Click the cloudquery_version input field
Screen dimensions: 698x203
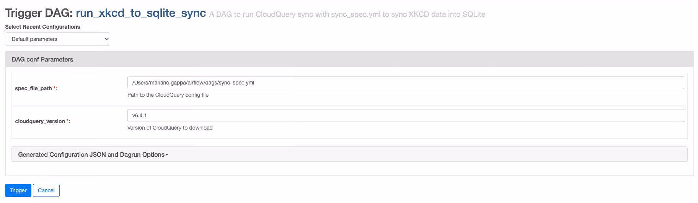406,115
